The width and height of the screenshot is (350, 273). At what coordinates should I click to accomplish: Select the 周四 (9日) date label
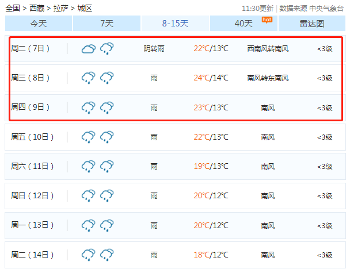[30, 107]
